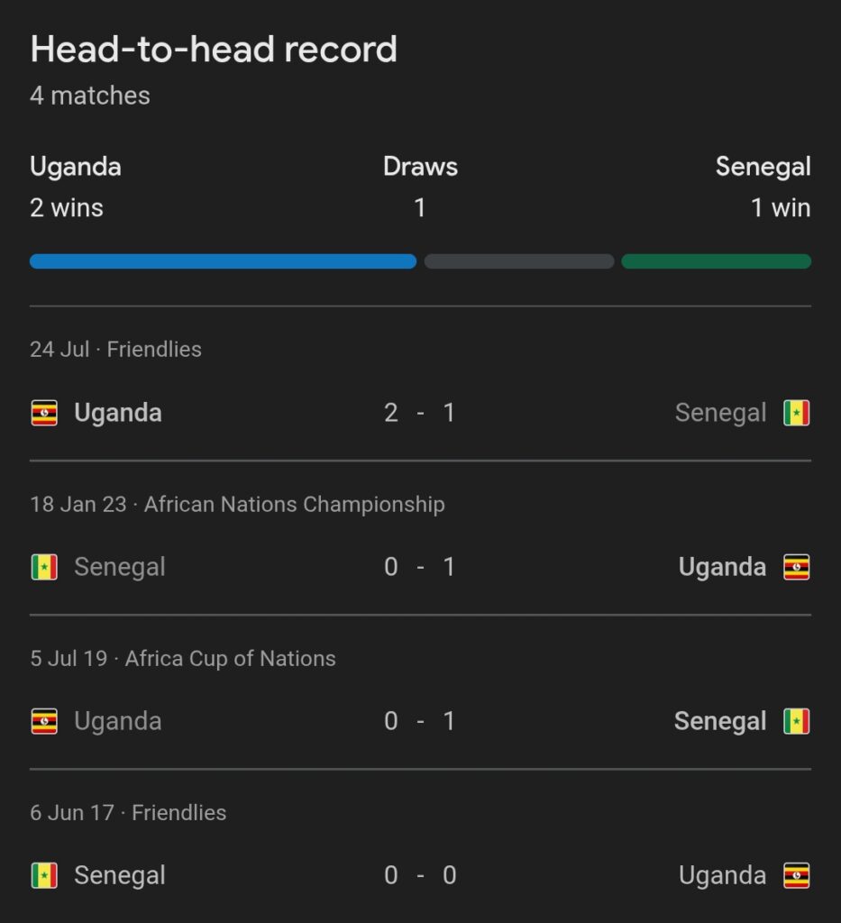Select the blue Uganda wins bar
This screenshot has height=923, width=841.
(x=223, y=261)
